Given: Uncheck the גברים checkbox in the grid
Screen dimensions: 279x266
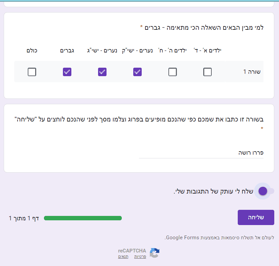Looking at the screenshot, I should [67, 72].
